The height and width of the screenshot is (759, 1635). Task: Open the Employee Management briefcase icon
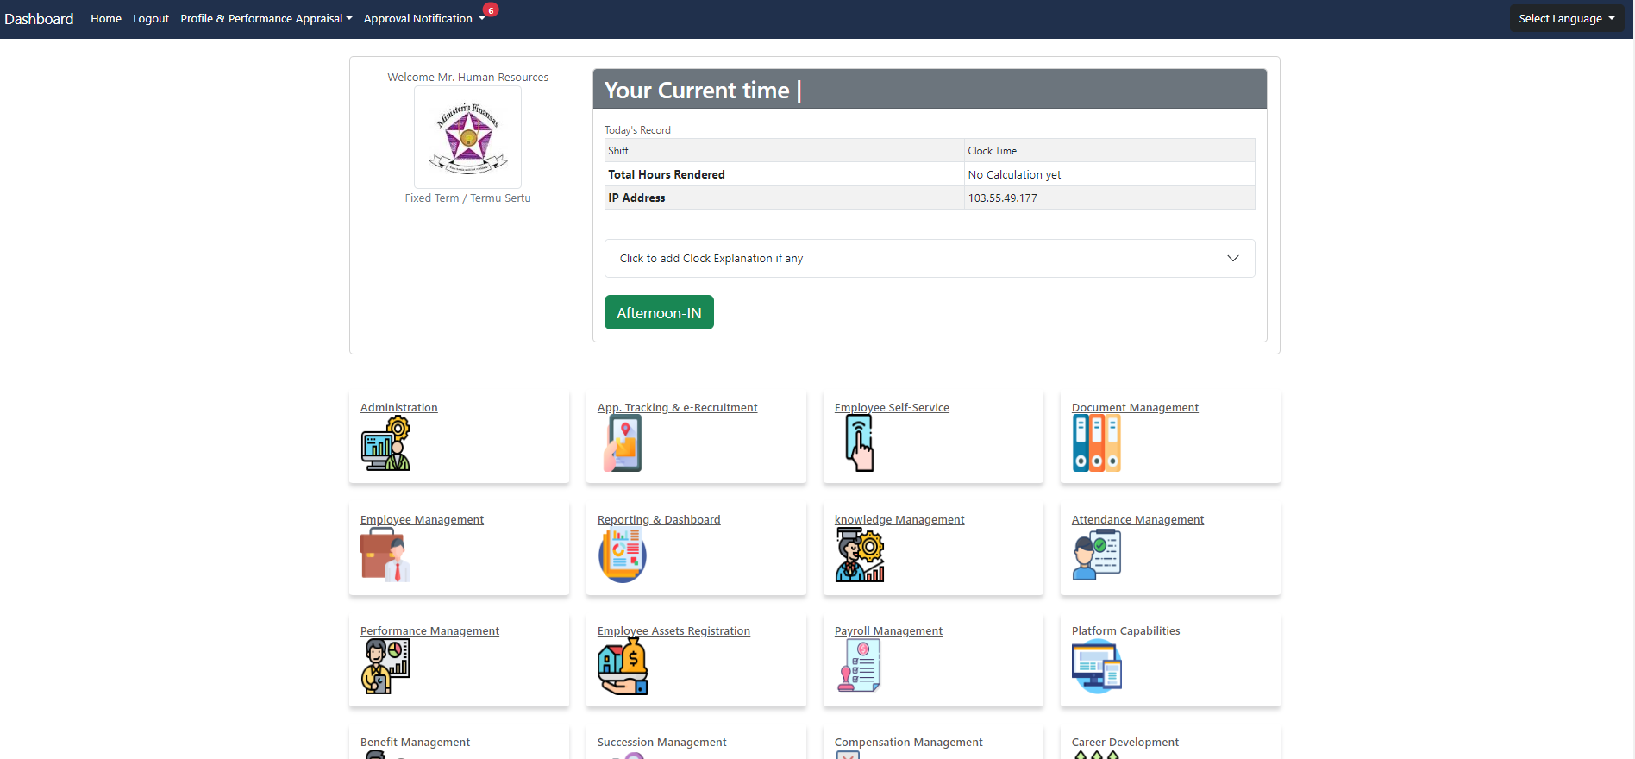tap(385, 555)
